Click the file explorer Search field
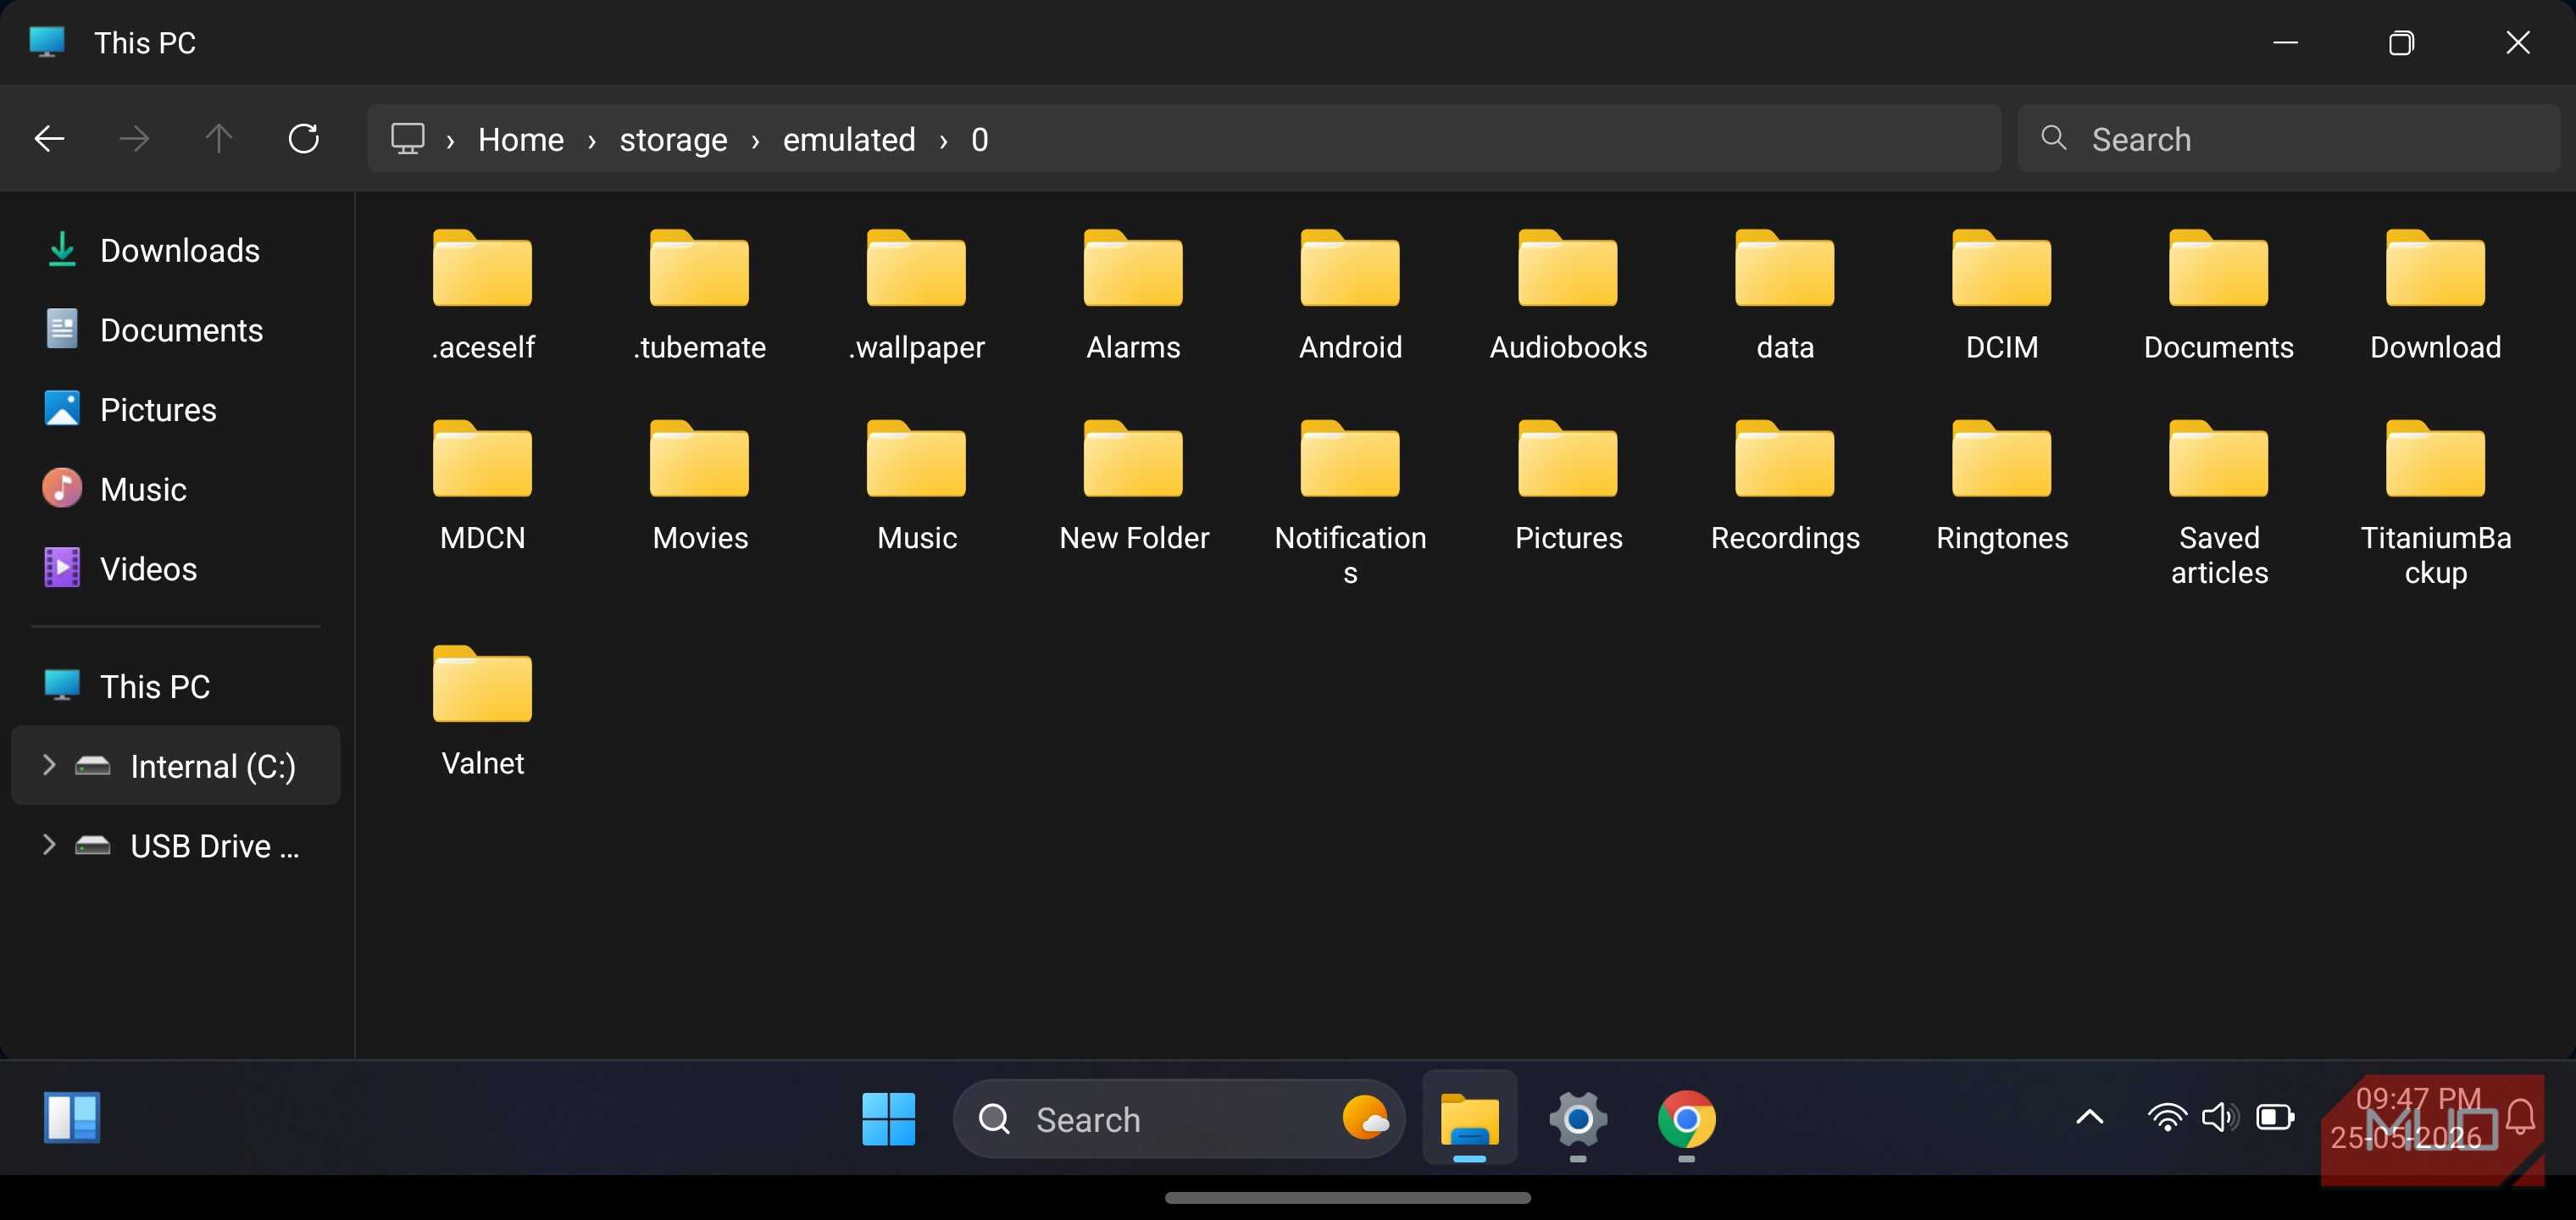This screenshot has height=1220, width=2576. point(2288,138)
